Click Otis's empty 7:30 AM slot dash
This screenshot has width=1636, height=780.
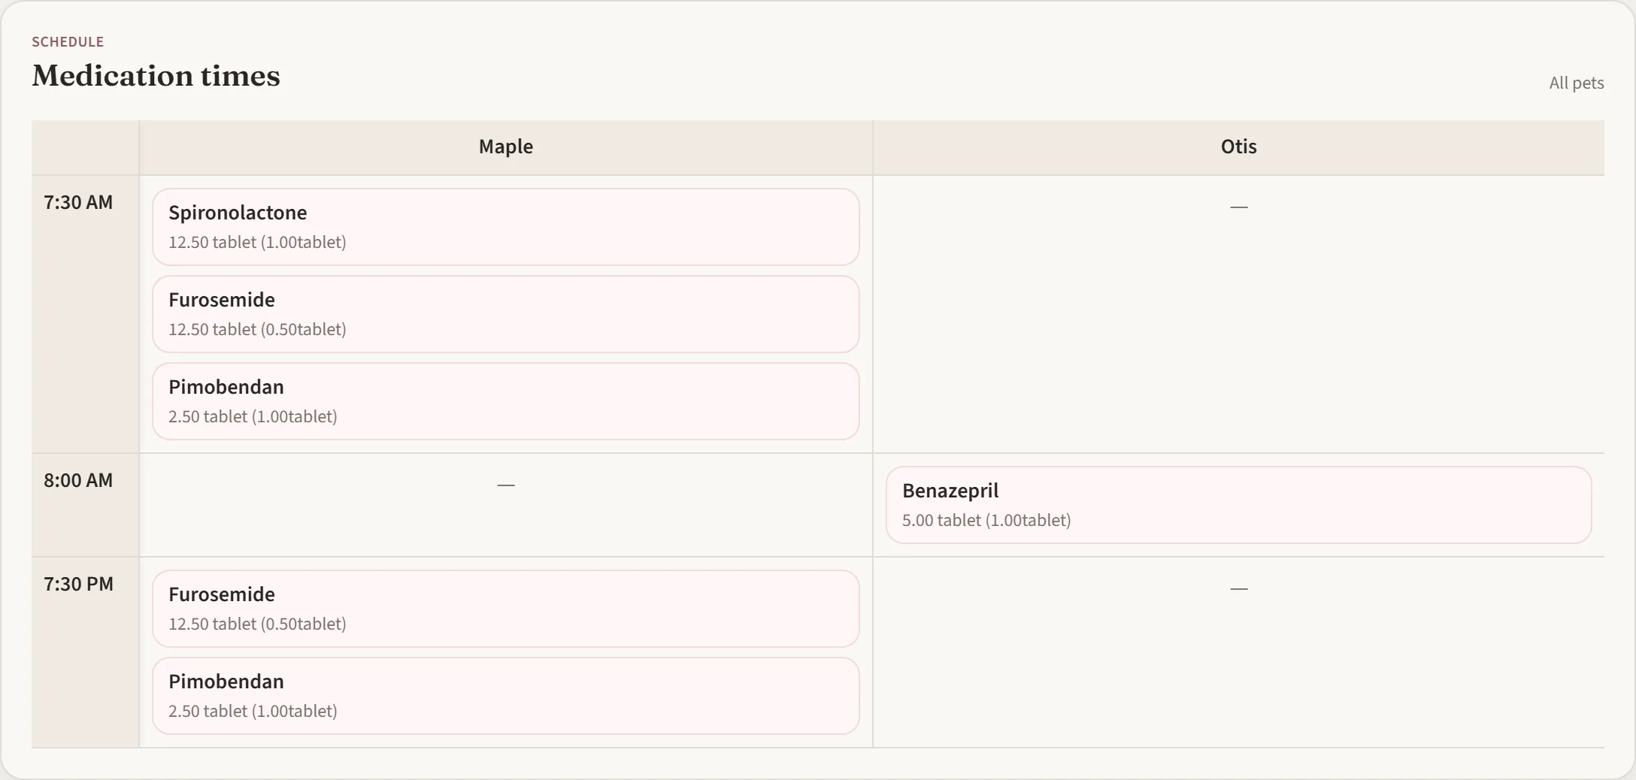[1238, 207]
